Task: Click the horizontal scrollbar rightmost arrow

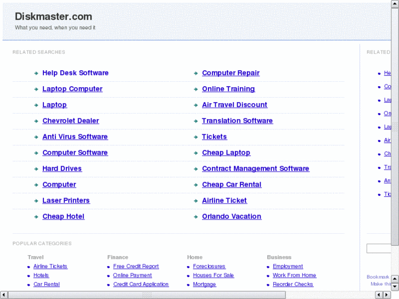Action: pos(387,295)
